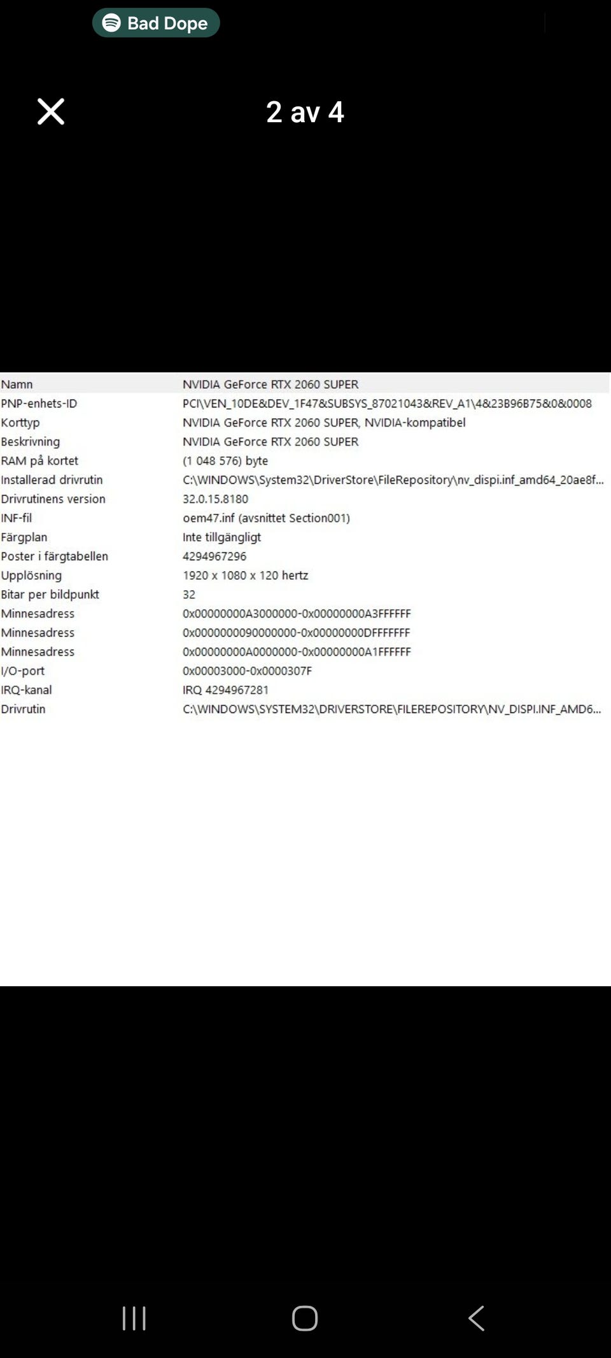Image resolution: width=611 pixels, height=1358 pixels.
Task: Select the value 4294967296
Action: point(214,556)
